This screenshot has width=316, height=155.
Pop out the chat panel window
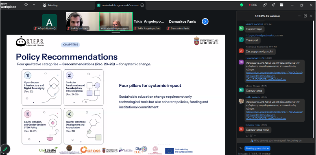pos(305,16)
